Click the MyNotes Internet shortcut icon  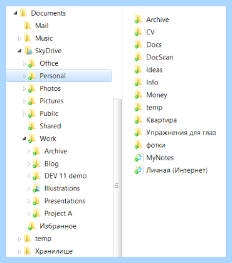click(x=139, y=157)
